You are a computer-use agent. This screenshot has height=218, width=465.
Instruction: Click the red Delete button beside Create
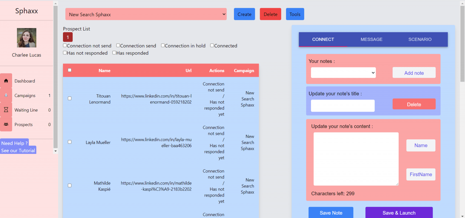click(271, 14)
